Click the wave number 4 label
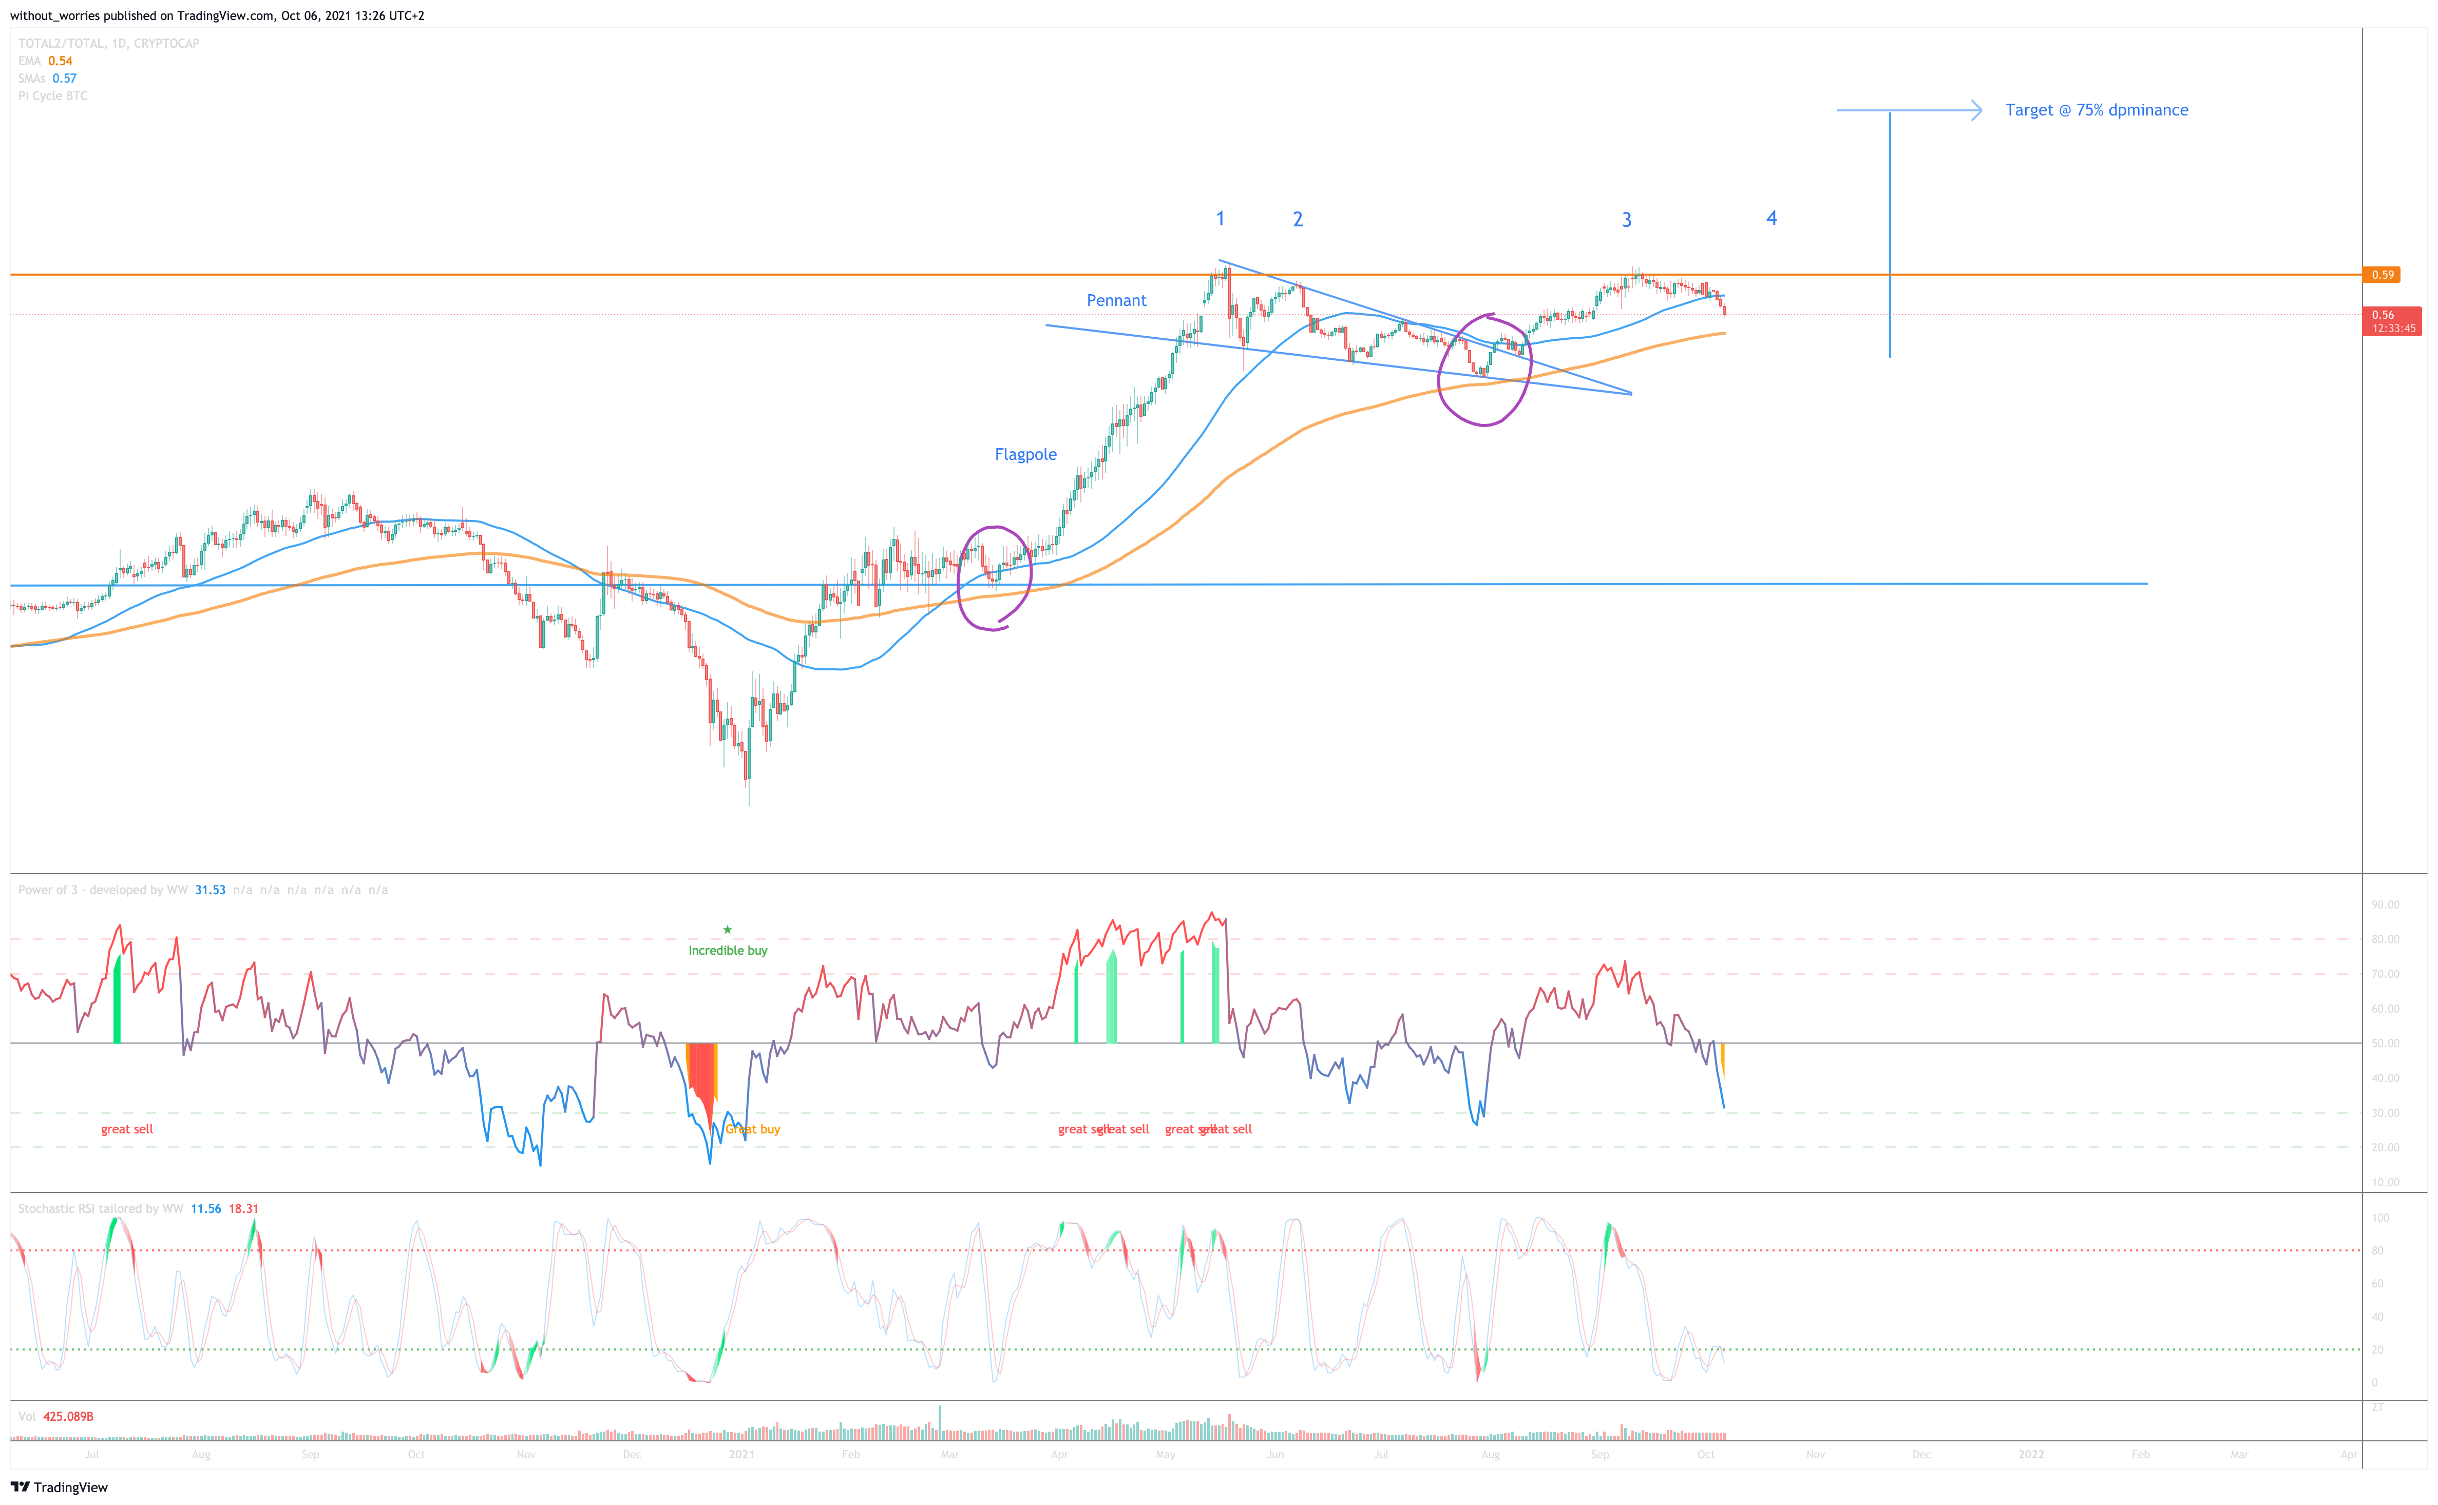The image size is (2438, 1505). (x=1771, y=218)
